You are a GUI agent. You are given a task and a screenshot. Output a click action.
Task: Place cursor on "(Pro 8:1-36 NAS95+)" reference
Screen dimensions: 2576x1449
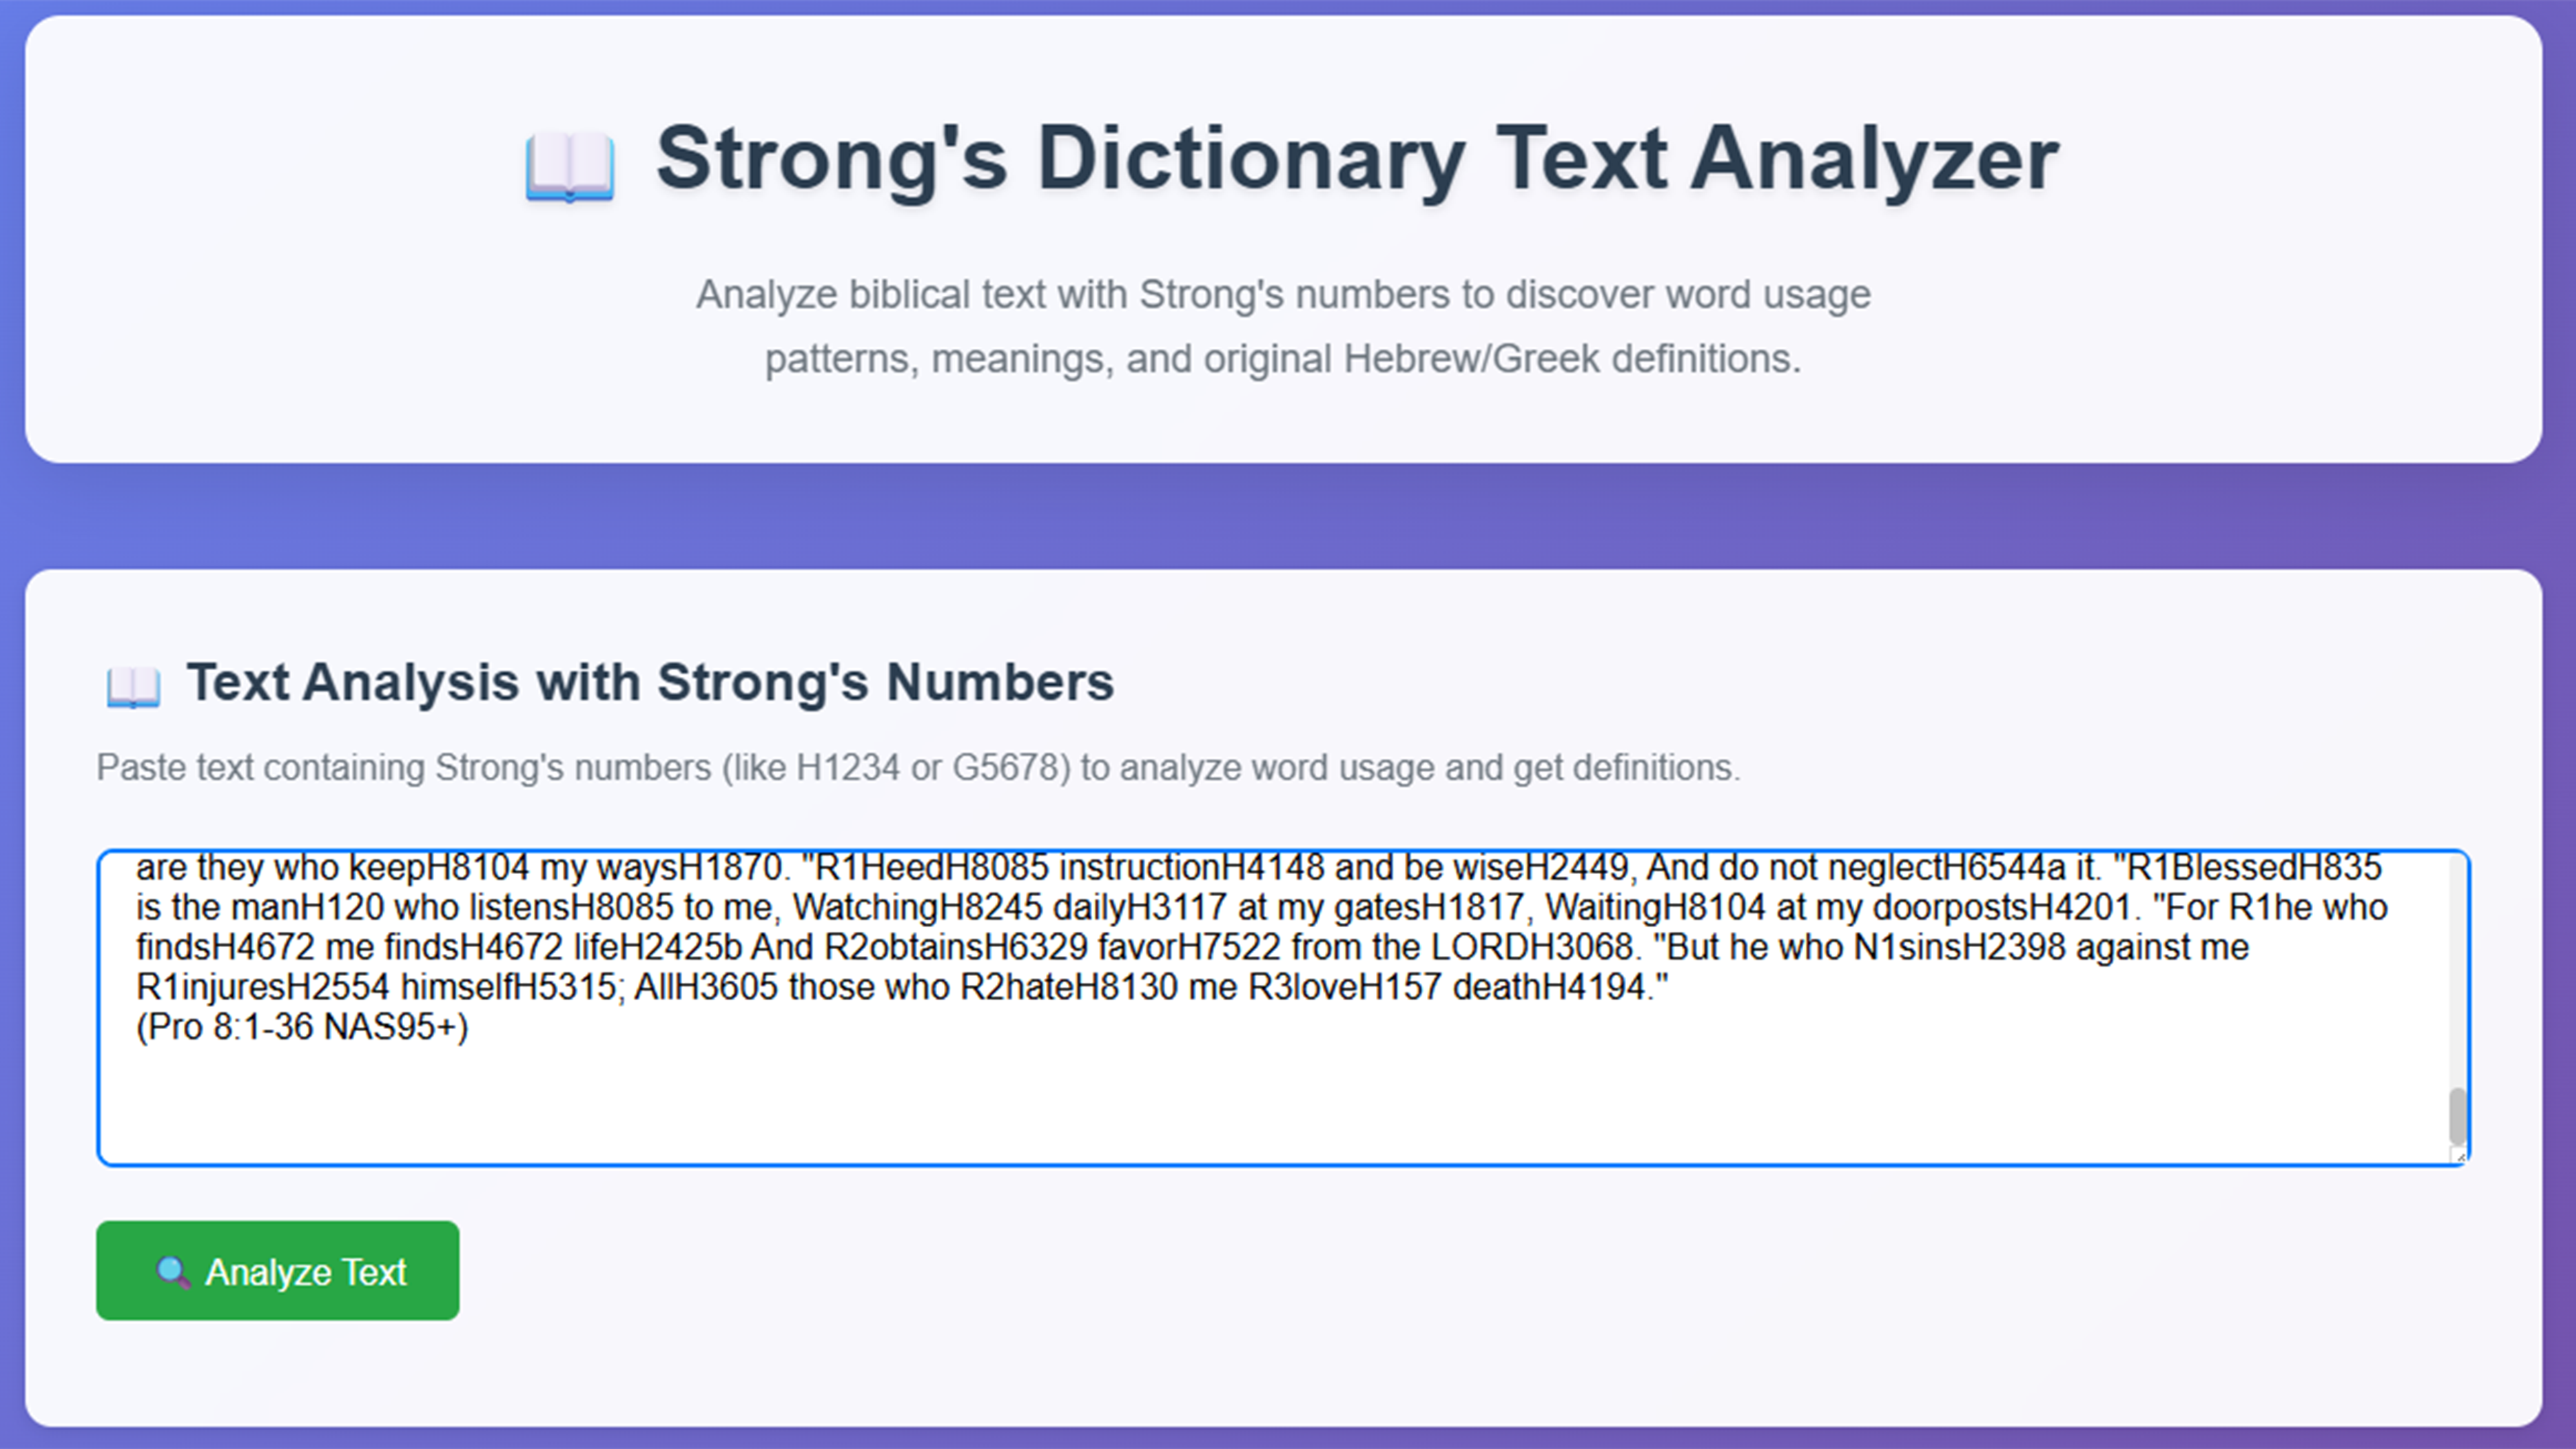tap(302, 1027)
